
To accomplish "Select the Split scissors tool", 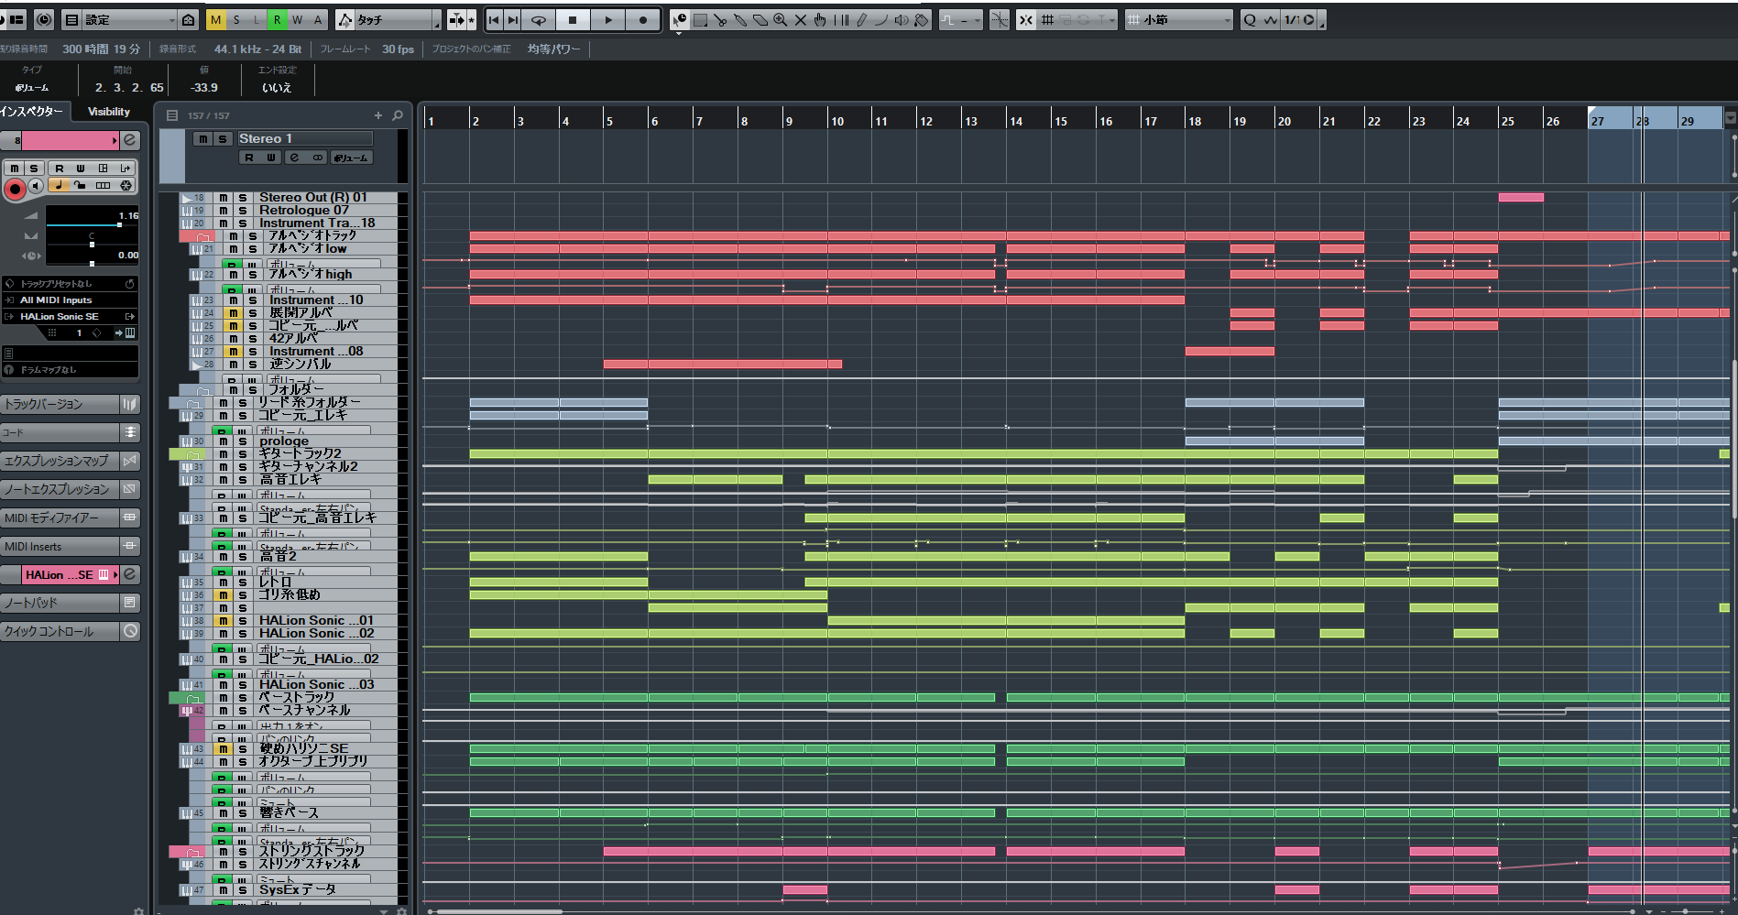I will pos(721,20).
